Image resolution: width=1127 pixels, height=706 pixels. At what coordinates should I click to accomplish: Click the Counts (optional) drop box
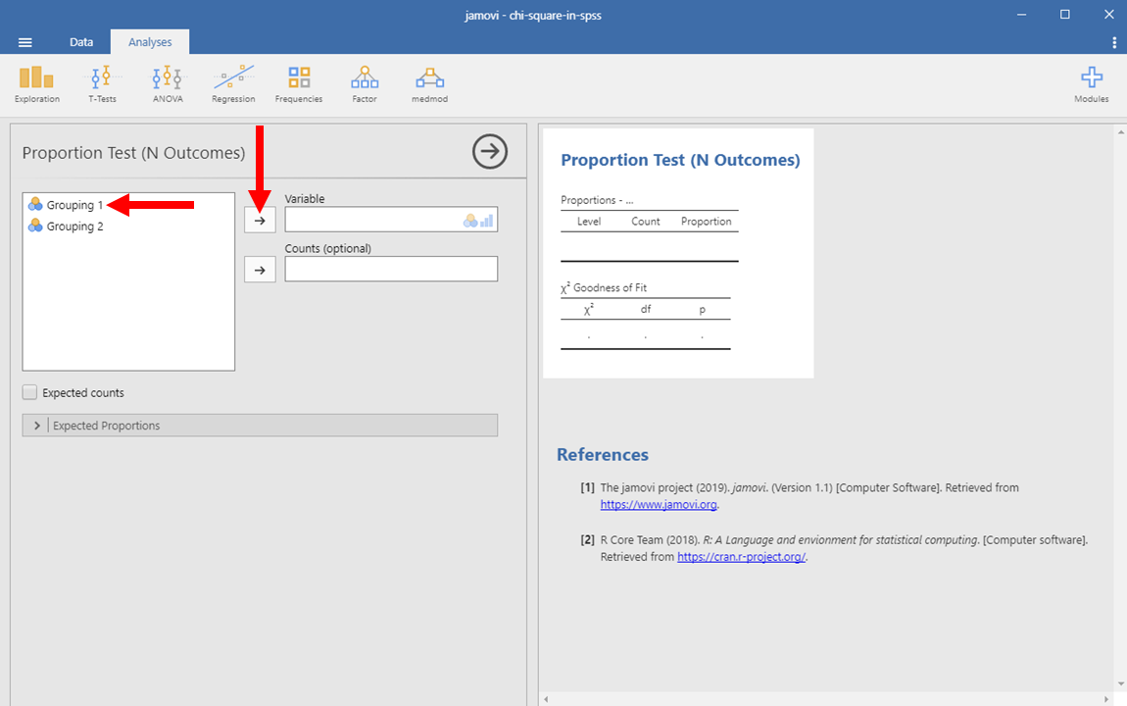coord(391,269)
